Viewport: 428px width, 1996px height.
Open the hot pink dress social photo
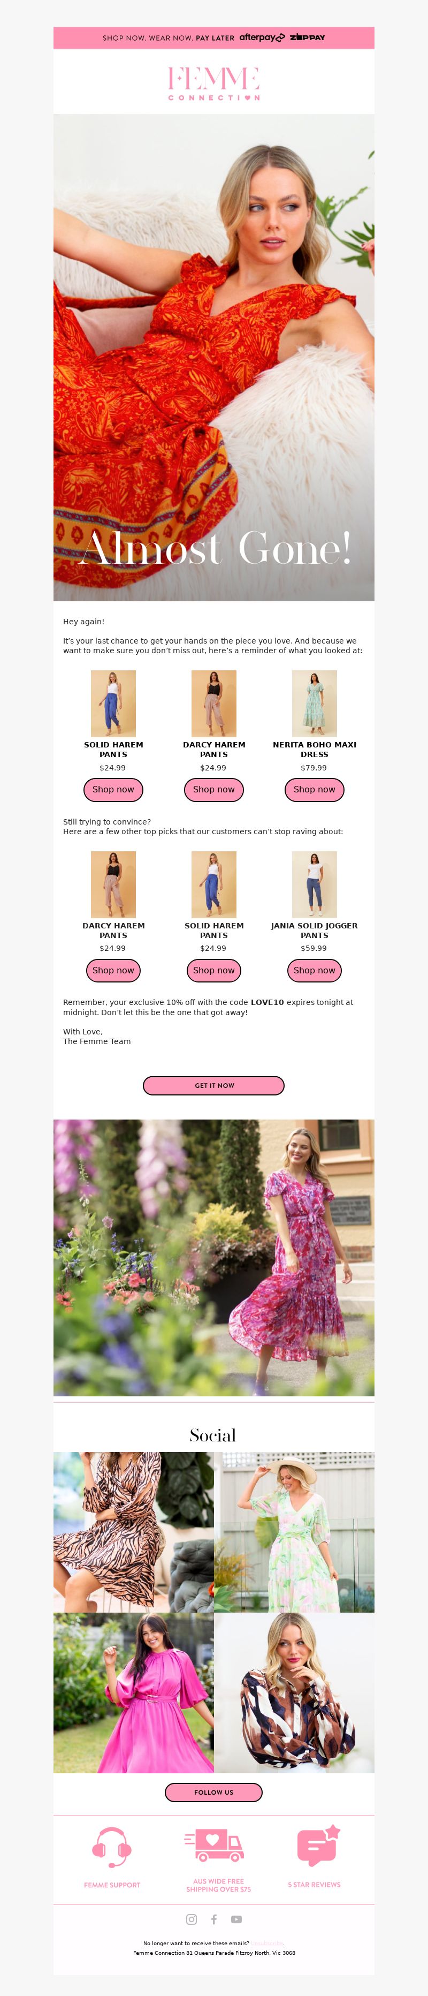pos(133,1692)
